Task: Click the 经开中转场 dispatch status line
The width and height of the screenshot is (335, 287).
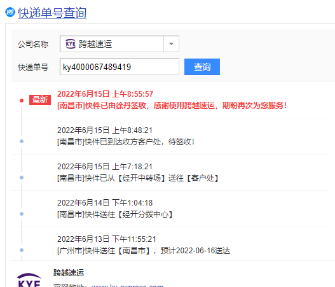Action: click(x=138, y=178)
